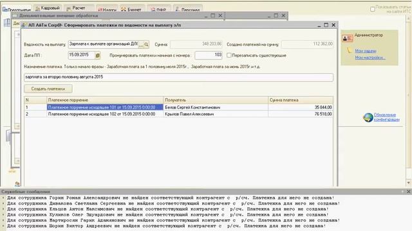This screenshot has width=412, height=231.
Task: Open the magnifier icon beside Ведомость field
Action: coord(146,44)
